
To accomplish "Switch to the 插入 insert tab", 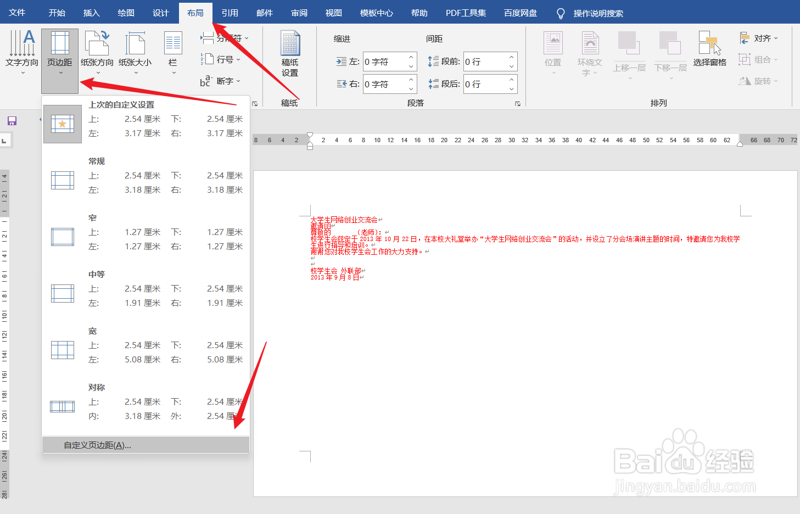I will (92, 13).
